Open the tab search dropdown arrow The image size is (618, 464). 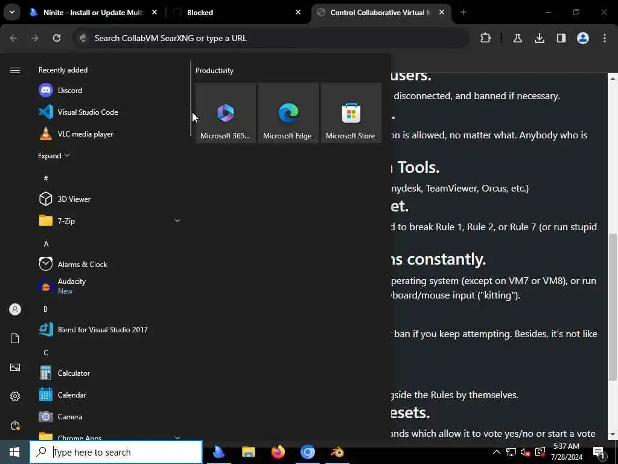click(12, 12)
